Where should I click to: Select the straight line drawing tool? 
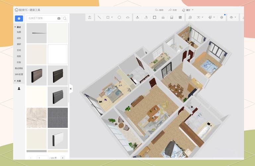[x=99, y=17]
